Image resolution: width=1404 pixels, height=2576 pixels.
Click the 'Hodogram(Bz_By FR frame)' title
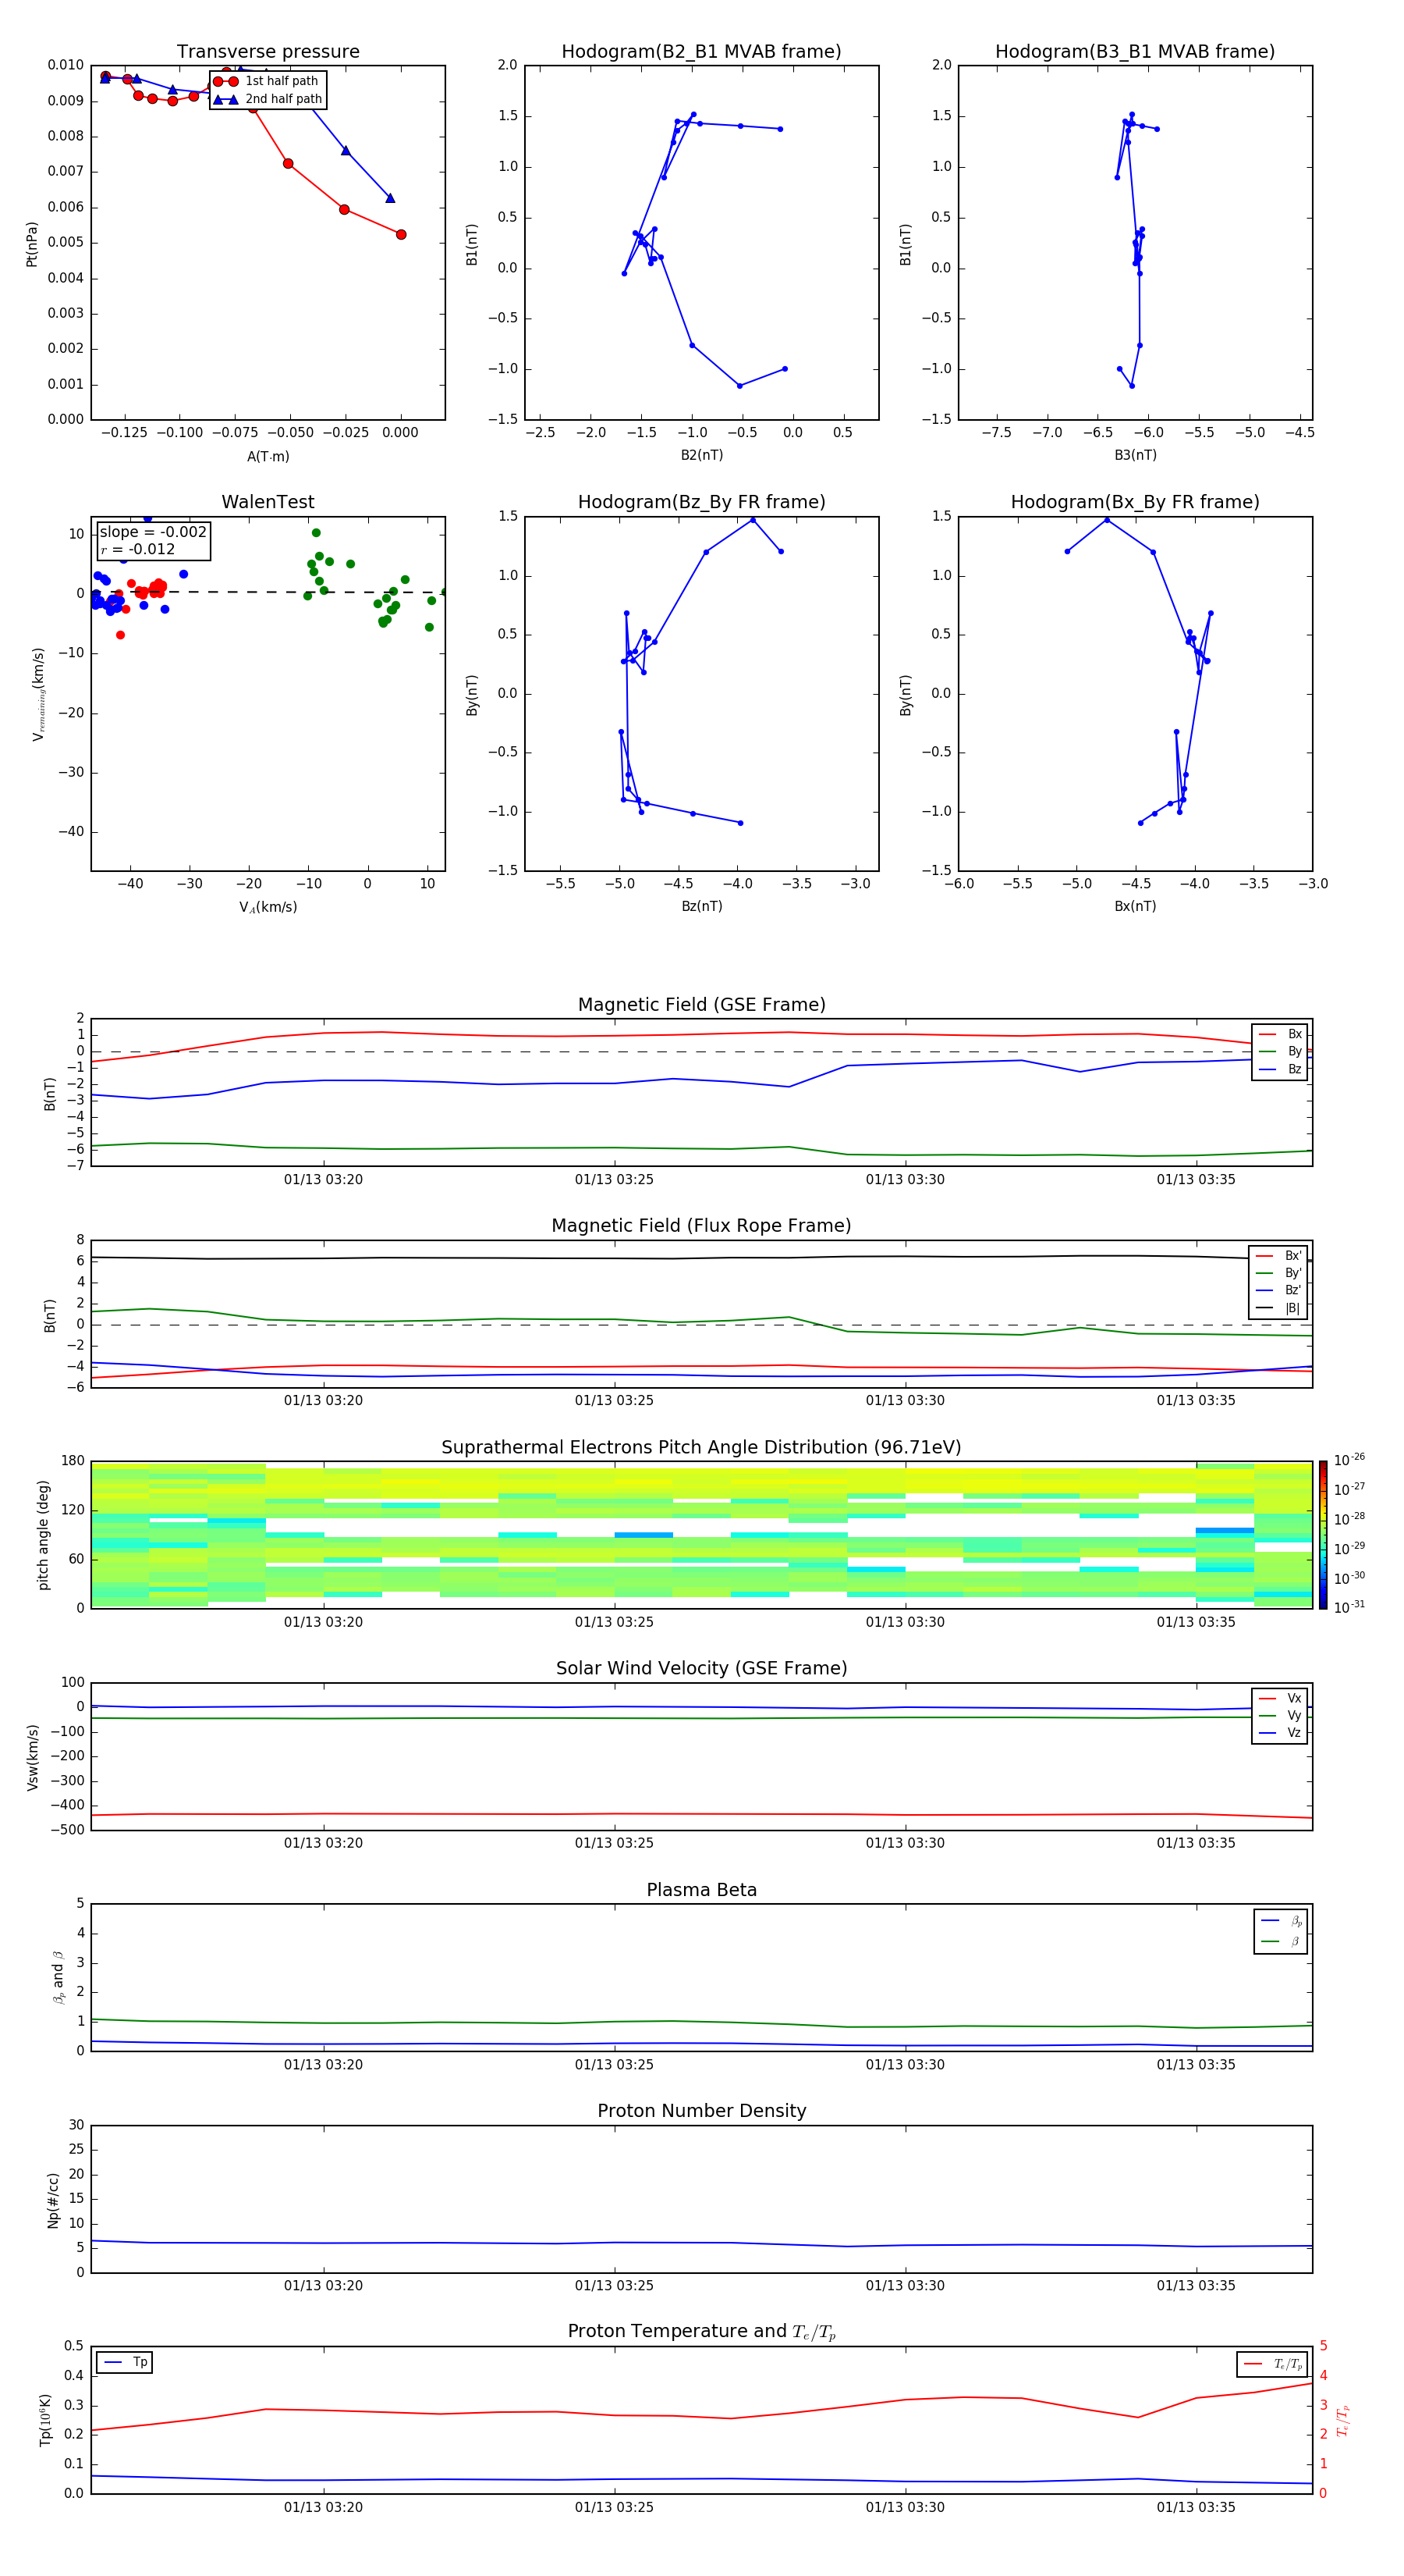coord(701,502)
